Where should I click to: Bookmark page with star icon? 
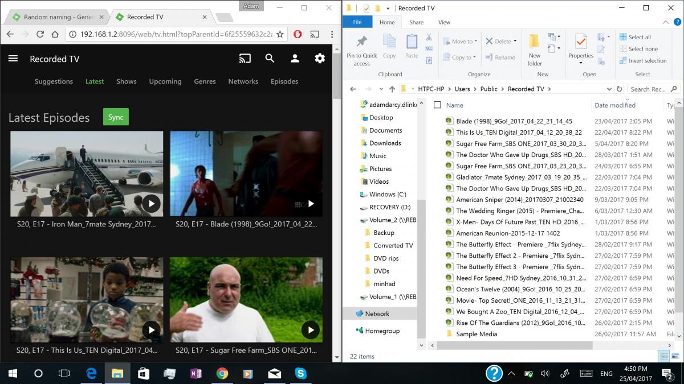pyautogui.click(x=280, y=34)
